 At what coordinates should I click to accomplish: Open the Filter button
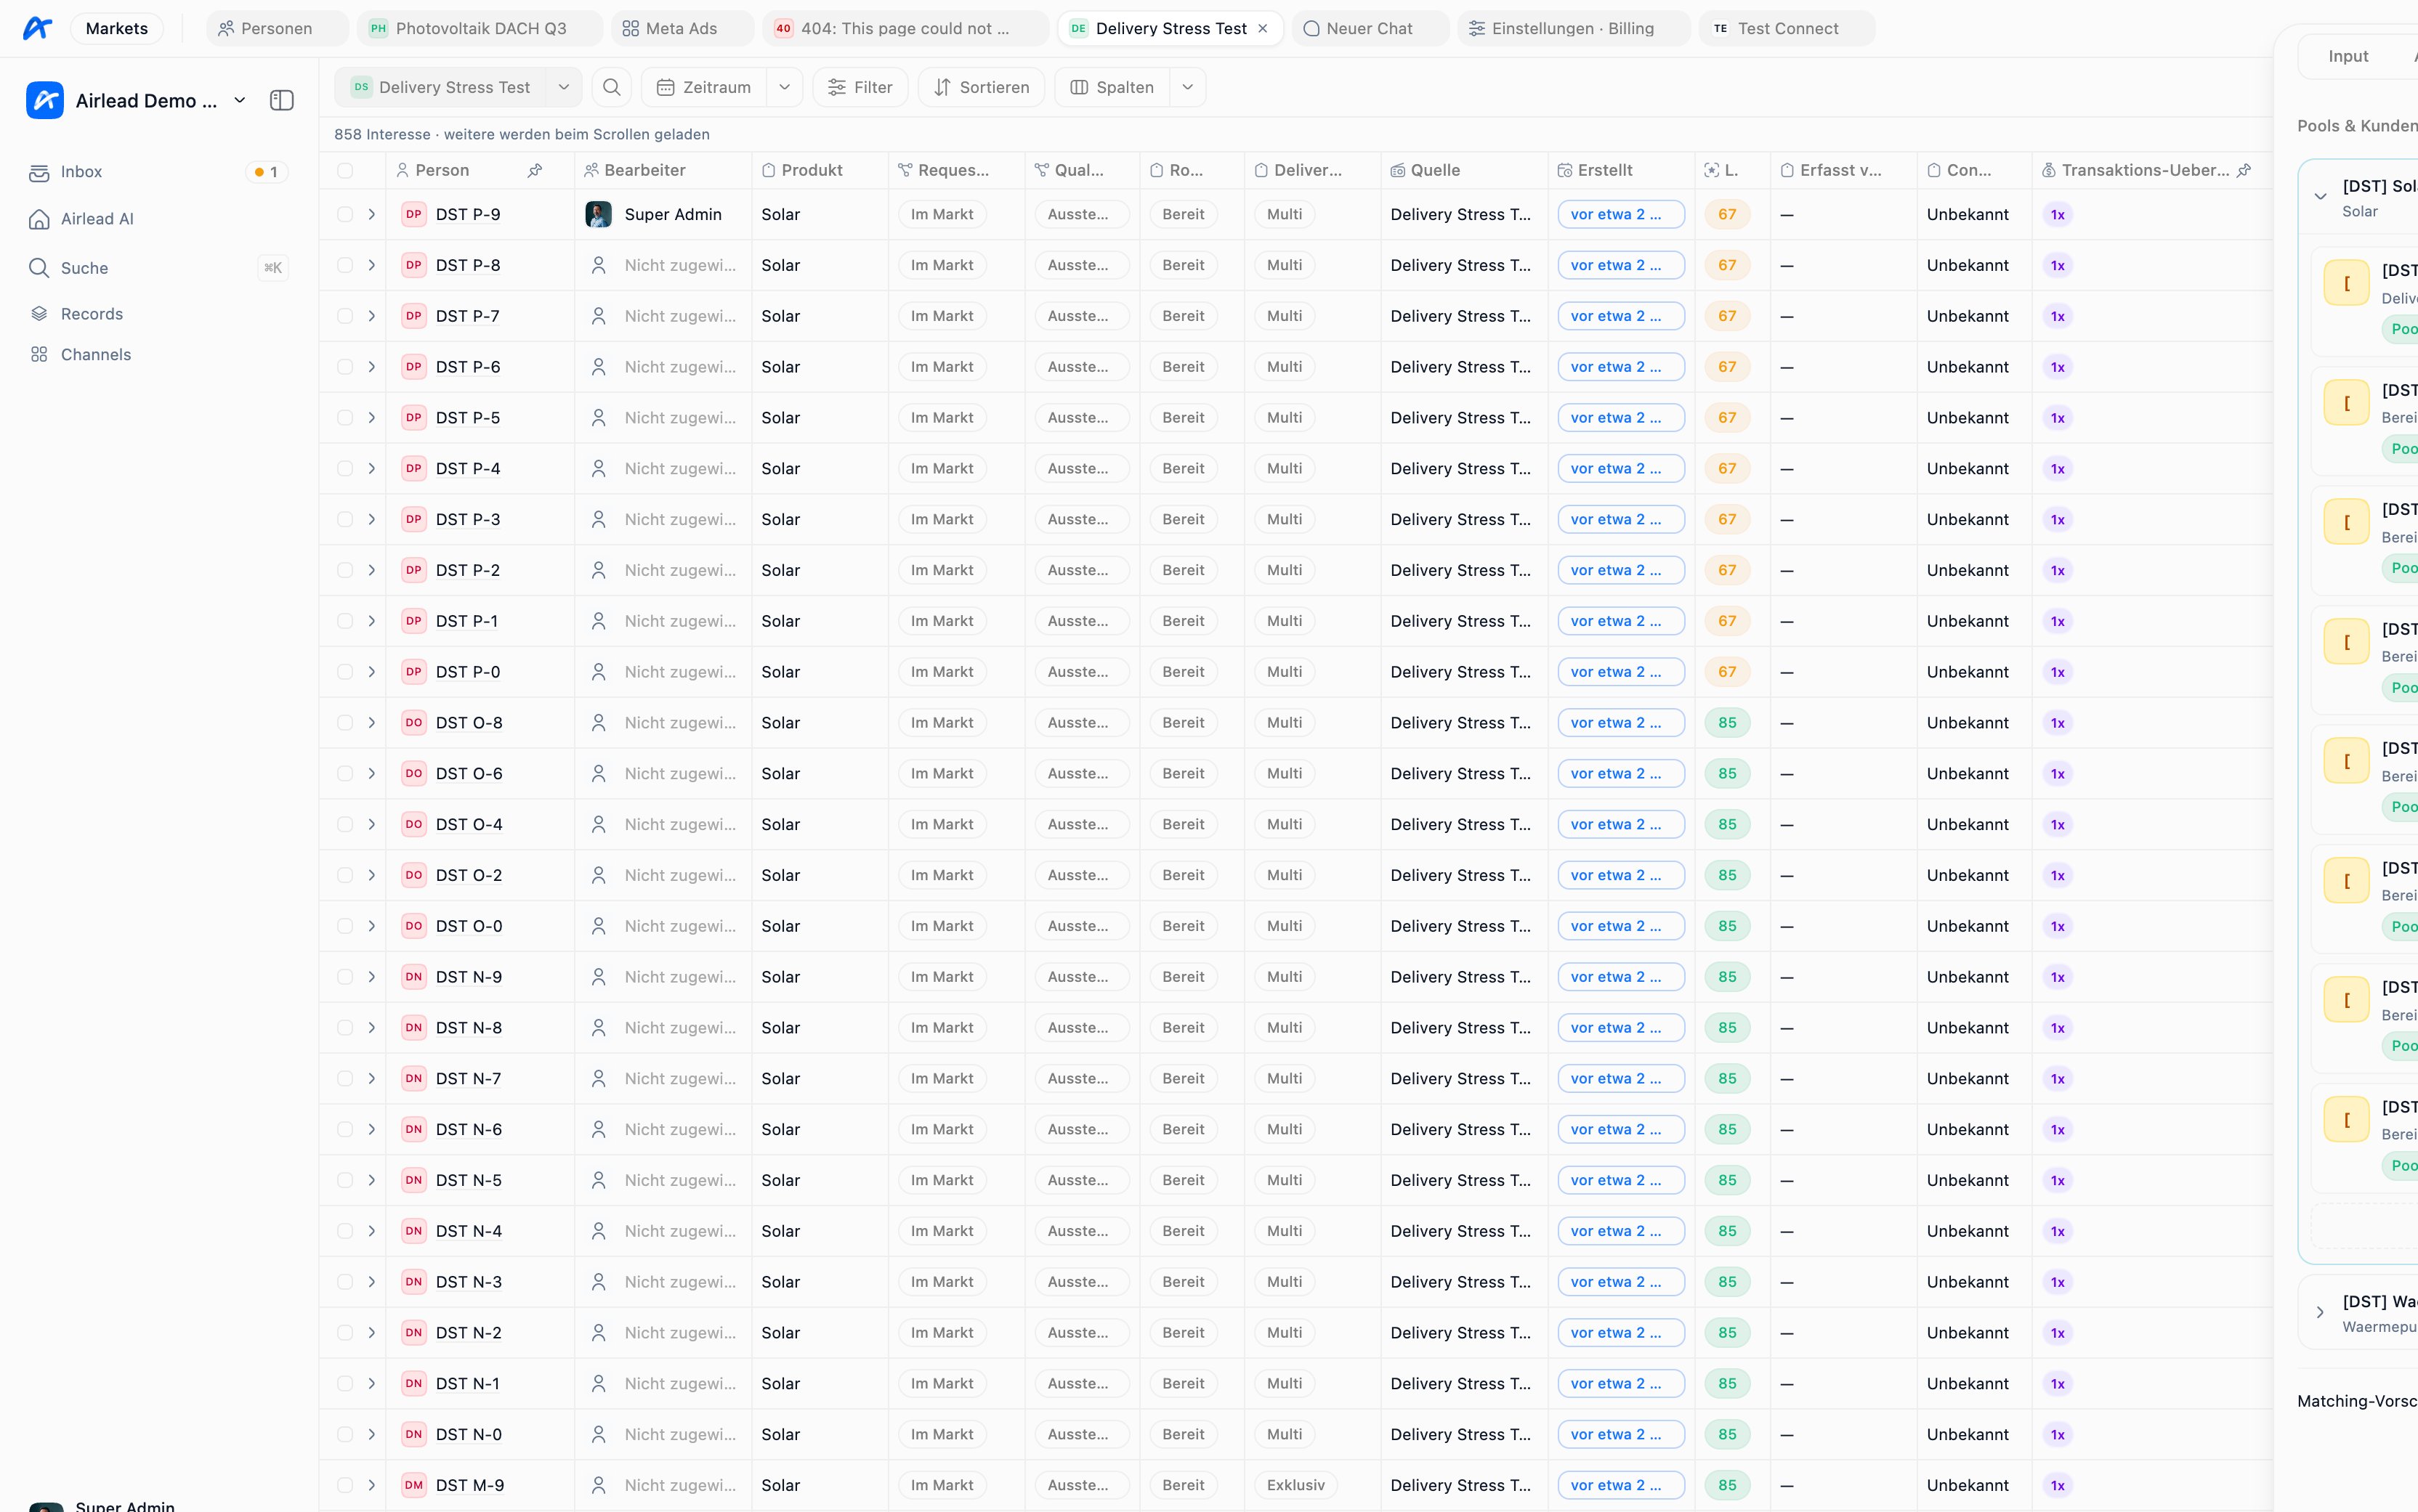pos(860,87)
